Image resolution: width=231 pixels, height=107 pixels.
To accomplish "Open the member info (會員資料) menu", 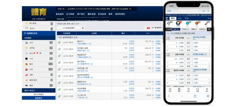I will pyautogui.click(x=60, y=14).
